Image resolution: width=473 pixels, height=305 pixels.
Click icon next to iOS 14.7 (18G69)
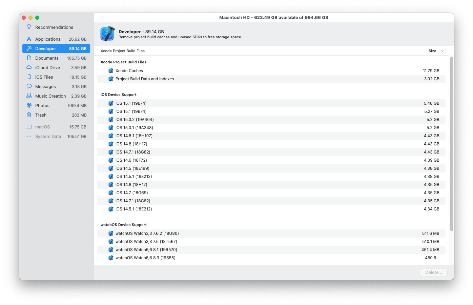click(x=111, y=193)
